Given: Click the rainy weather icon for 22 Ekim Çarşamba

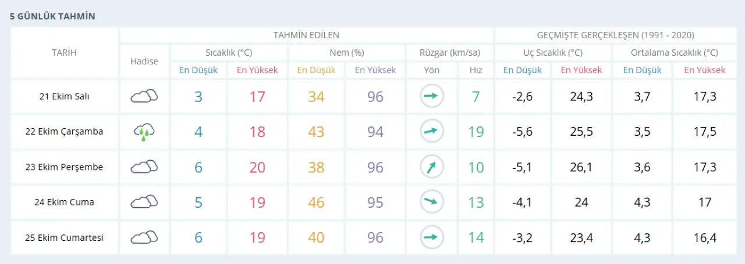Looking at the screenshot, I should pyautogui.click(x=144, y=132).
